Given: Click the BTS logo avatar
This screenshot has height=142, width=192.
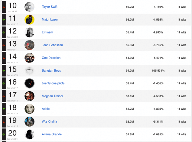Looking at the screenshot, I should point(29,70).
